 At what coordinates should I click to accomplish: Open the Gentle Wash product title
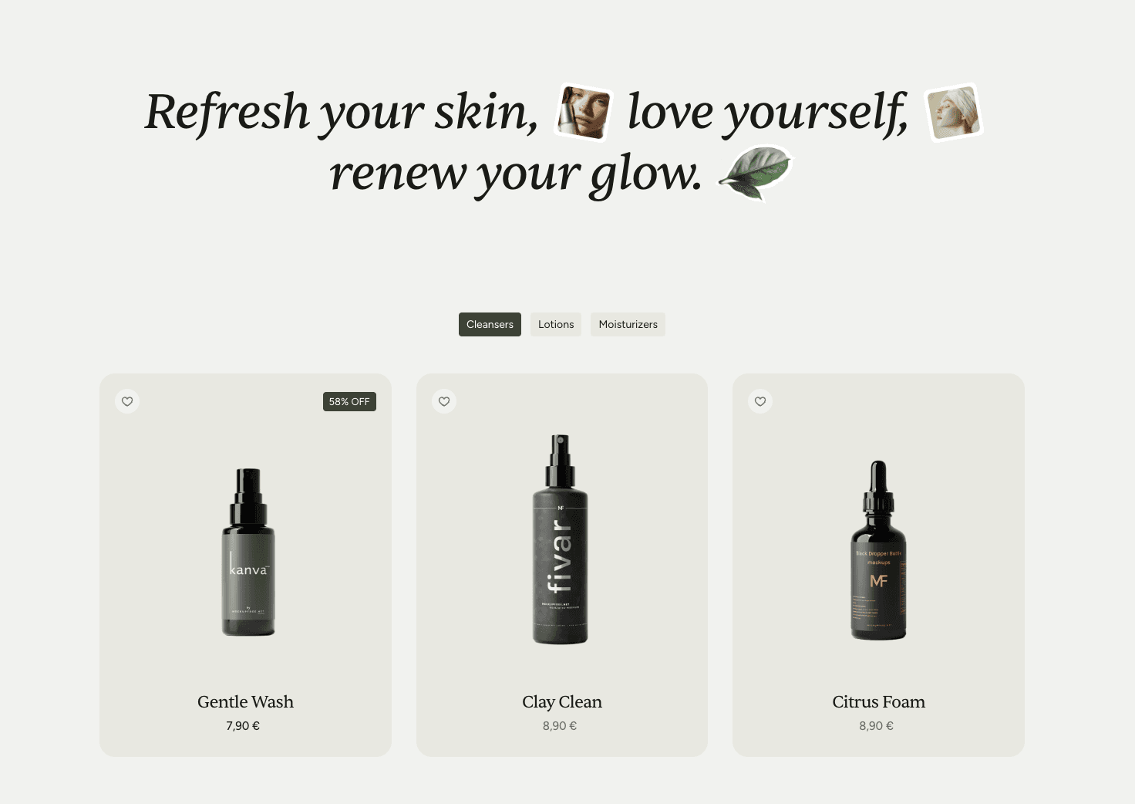coord(245,701)
